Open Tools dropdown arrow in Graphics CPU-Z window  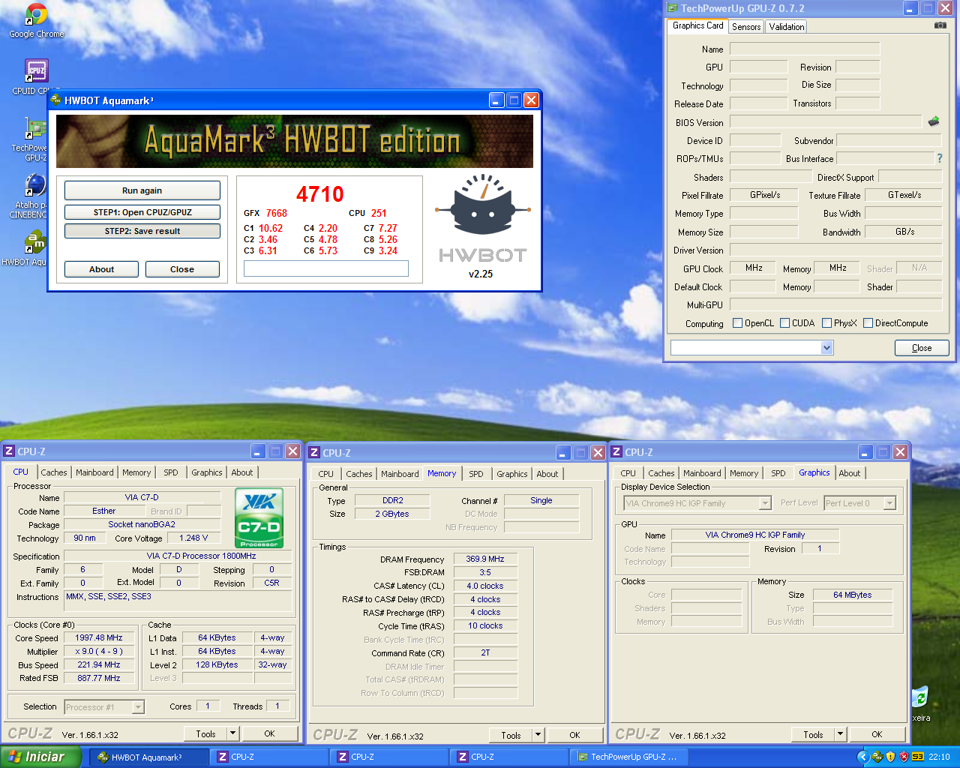841,734
